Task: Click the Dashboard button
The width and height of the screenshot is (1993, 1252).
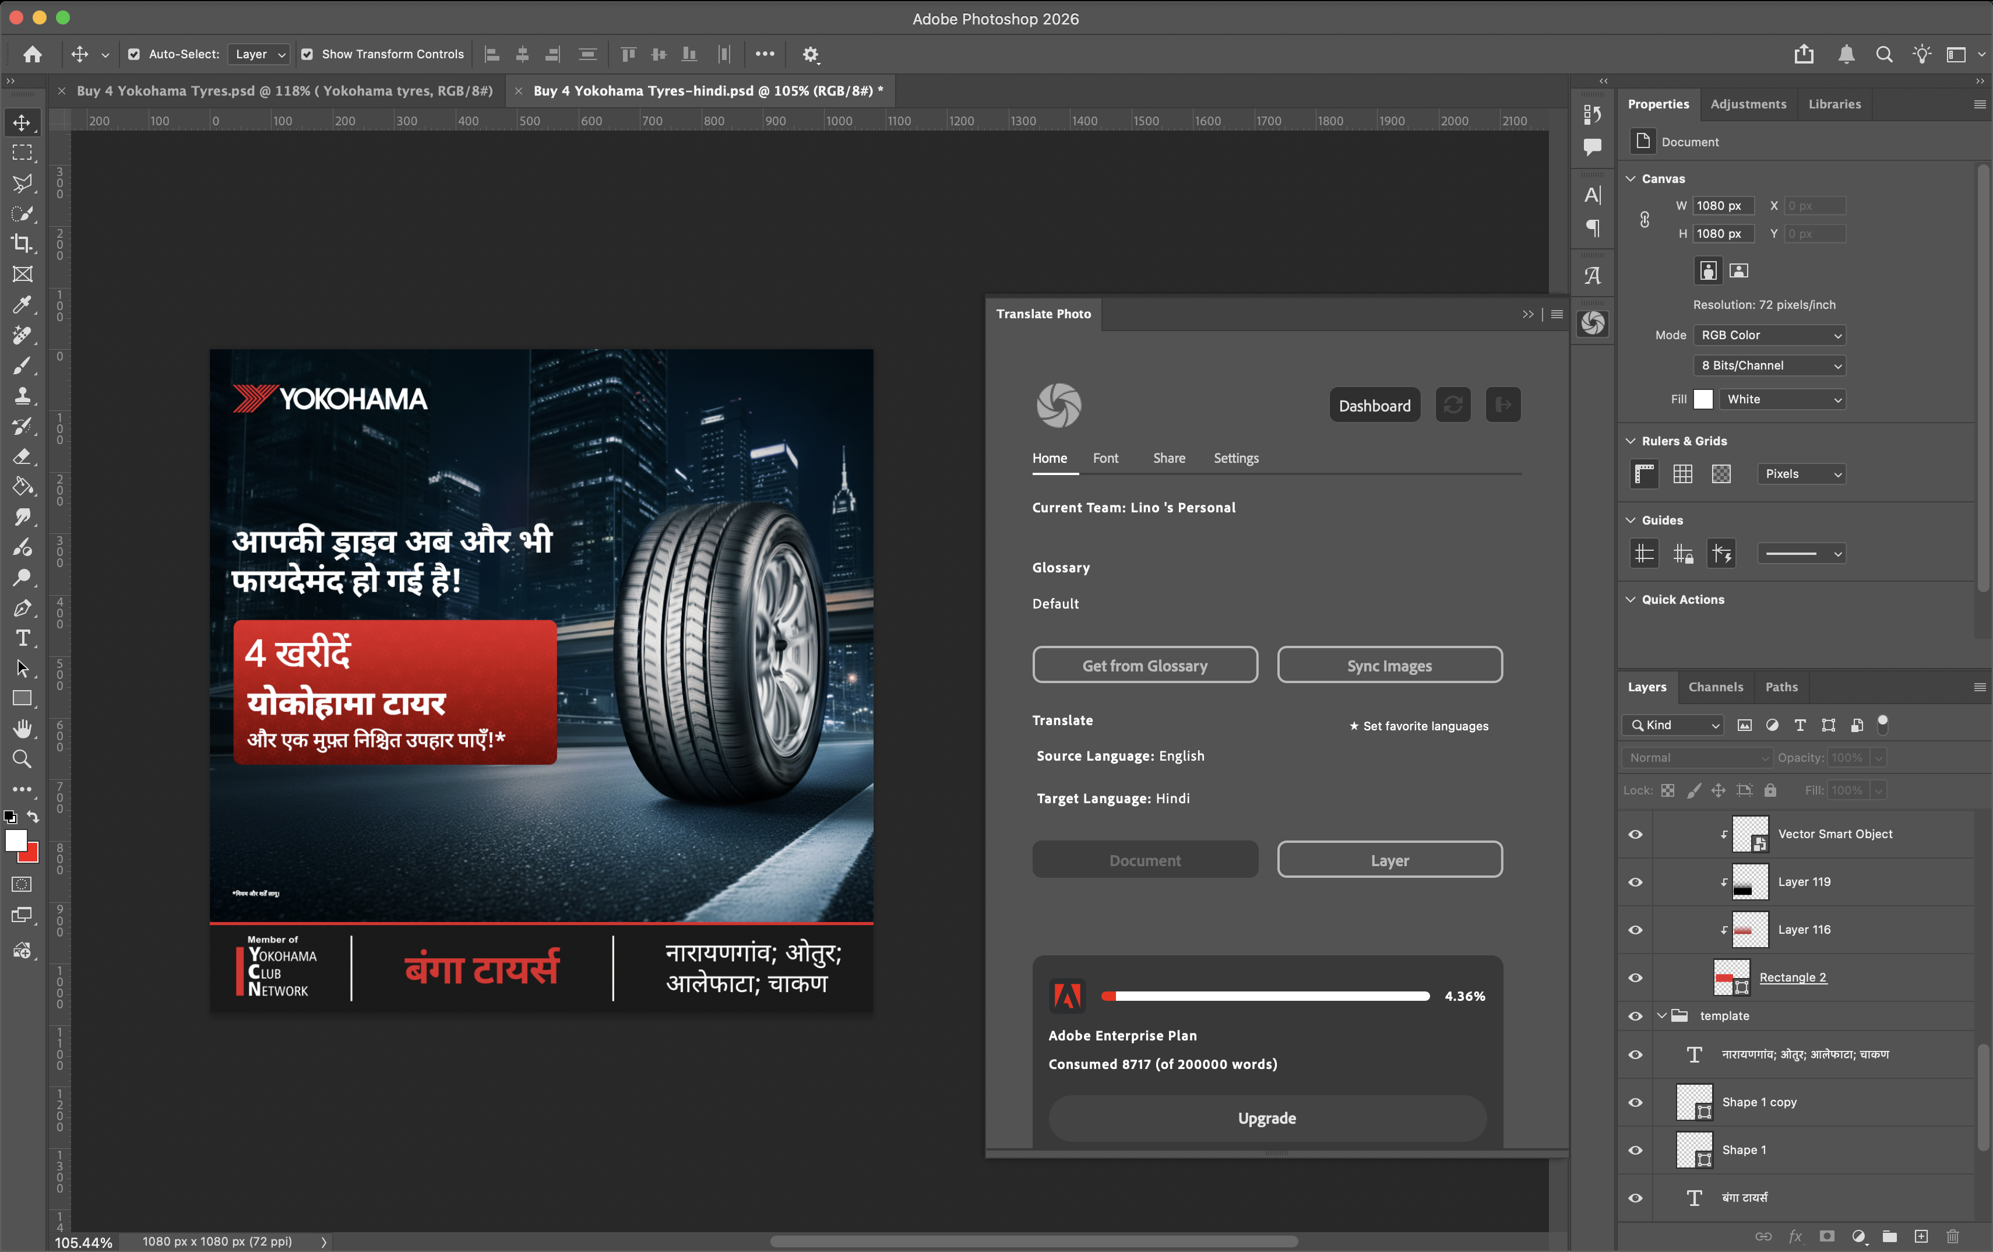Action: (1375, 405)
